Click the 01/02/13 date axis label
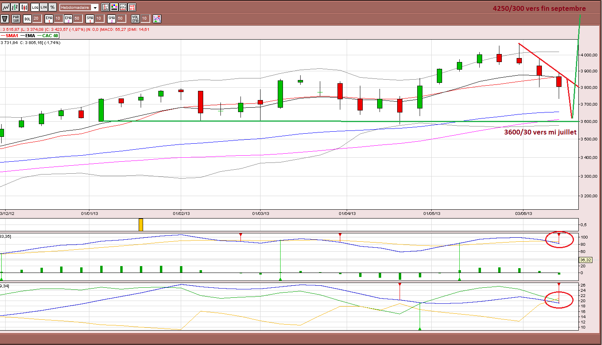 pyautogui.click(x=181, y=213)
